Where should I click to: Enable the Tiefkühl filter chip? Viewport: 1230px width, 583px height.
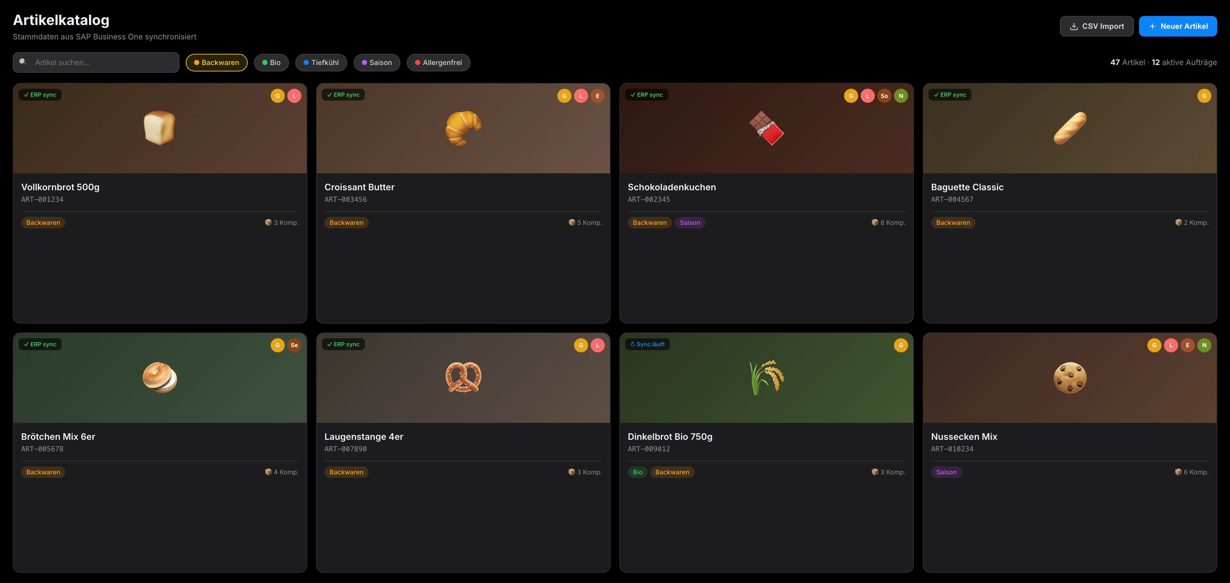[321, 62]
